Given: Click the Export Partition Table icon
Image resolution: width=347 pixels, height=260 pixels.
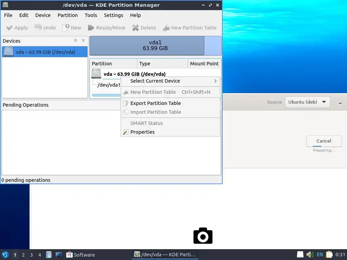Looking at the screenshot, I should coord(126,103).
